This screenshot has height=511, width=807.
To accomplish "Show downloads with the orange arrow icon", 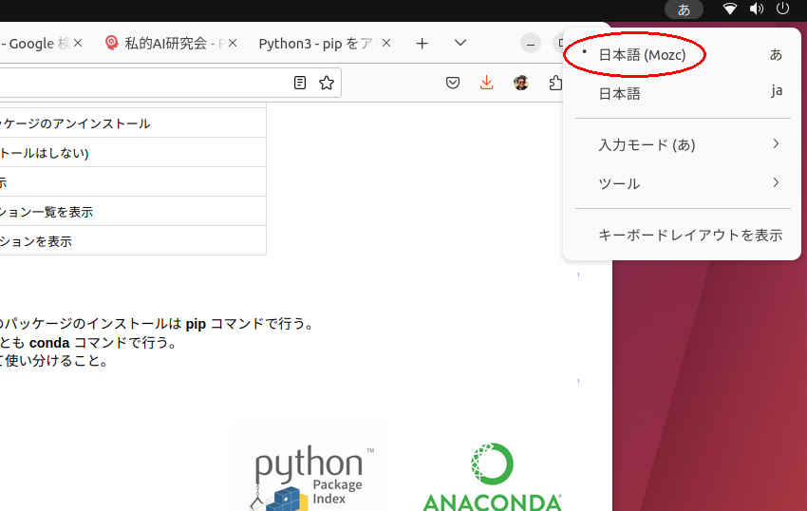I will [x=487, y=83].
